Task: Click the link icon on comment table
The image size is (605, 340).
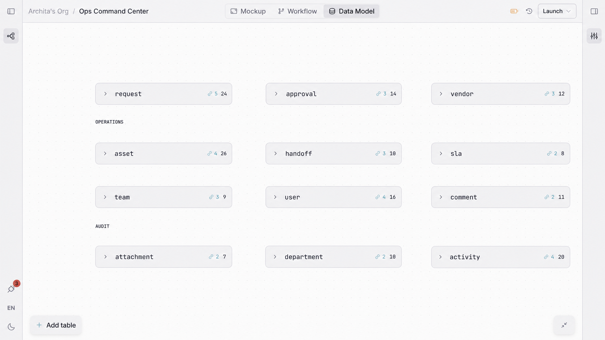Action: pos(547,197)
